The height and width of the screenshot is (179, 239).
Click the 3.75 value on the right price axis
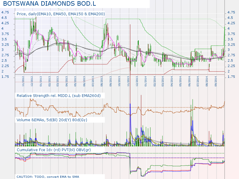pos(231,34)
